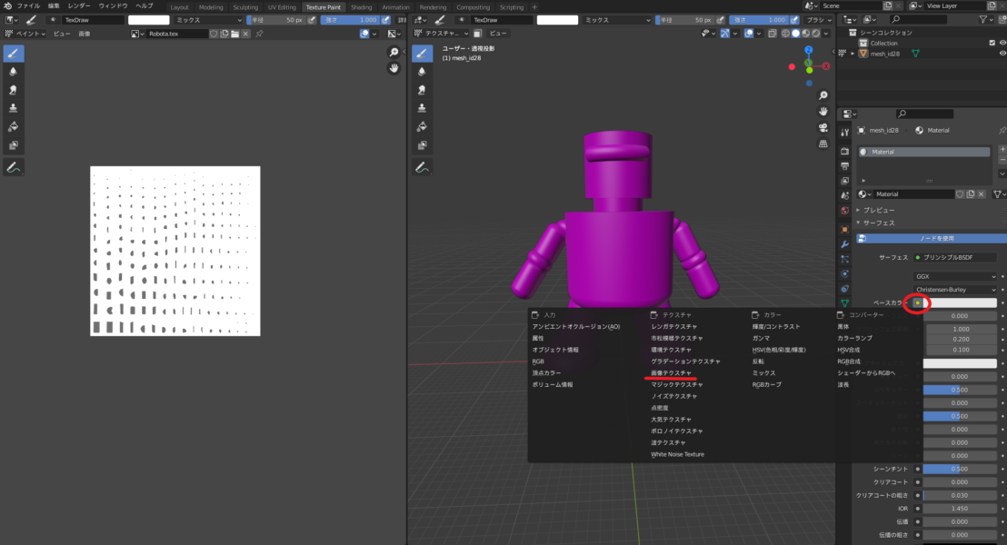This screenshot has height=545, width=1007.
Task: Select the Clone stamp tool in image editor
Action: 13,108
